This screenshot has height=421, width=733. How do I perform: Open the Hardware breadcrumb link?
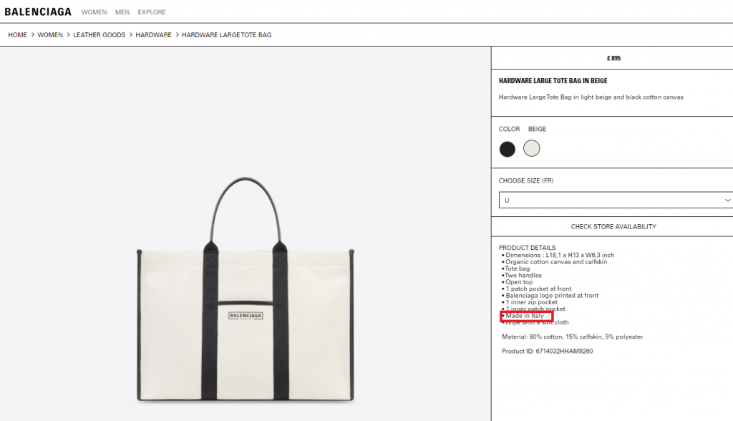coord(153,35)
